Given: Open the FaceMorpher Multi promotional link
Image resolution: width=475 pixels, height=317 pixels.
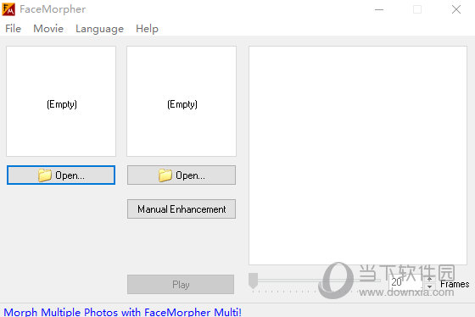Looking at the screenshot, I should point(122,312).
